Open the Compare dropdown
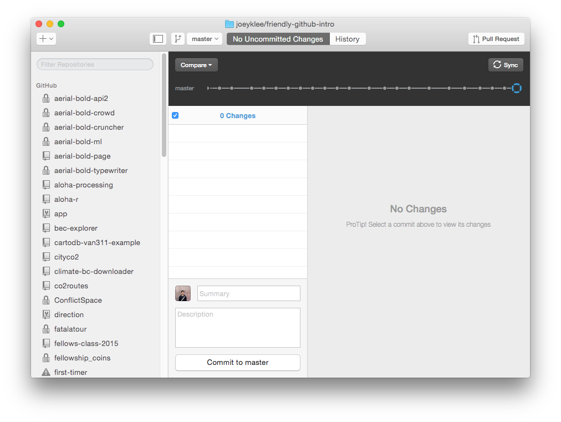The height and width of the screenshot is (422, 561). coord(196,65)
